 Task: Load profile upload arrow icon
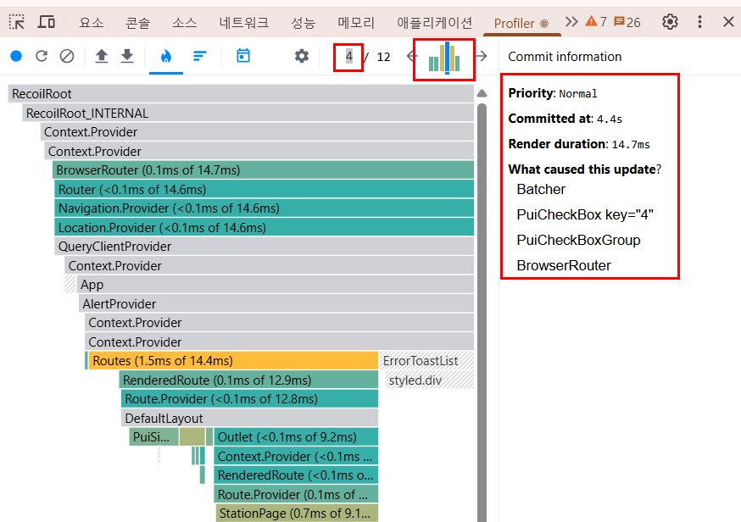pos(102,56)
